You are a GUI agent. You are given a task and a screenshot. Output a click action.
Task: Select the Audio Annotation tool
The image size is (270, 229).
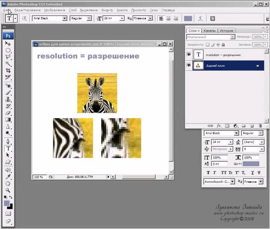[8, 170]
